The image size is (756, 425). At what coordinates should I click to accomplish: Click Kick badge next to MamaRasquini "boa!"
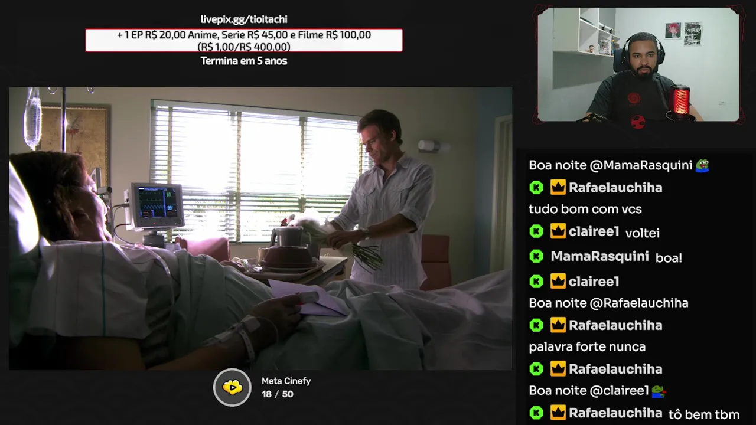coord(536,256)
